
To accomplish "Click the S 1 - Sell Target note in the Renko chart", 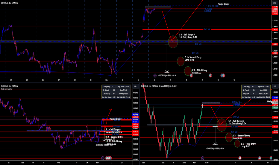I will (237, 122).
